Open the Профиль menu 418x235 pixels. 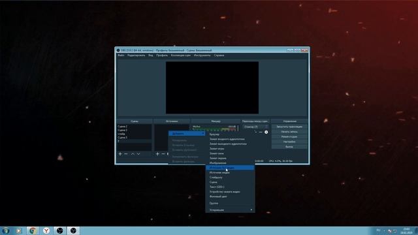coord(162,55)
